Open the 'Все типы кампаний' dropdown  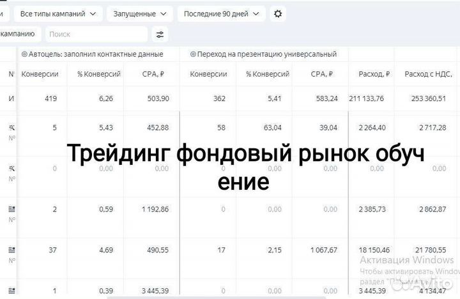[58, 14]
